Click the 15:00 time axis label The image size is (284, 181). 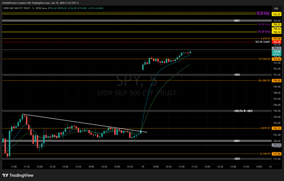click(117, 166)
